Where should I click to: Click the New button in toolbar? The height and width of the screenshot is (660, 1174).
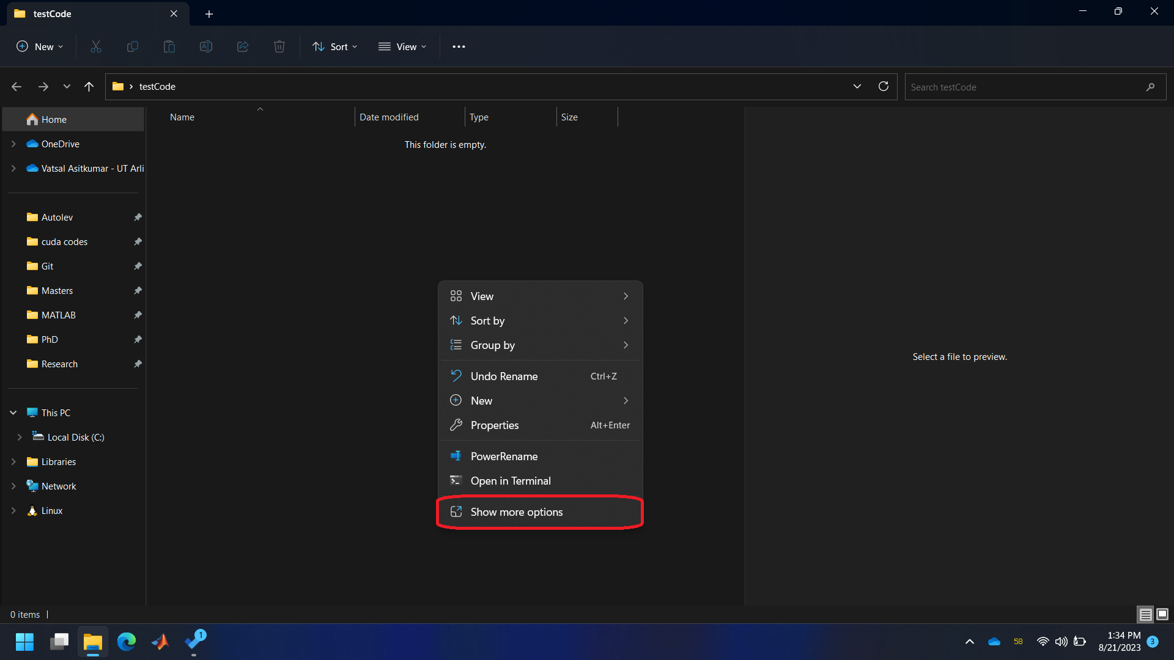coord(40,46)
